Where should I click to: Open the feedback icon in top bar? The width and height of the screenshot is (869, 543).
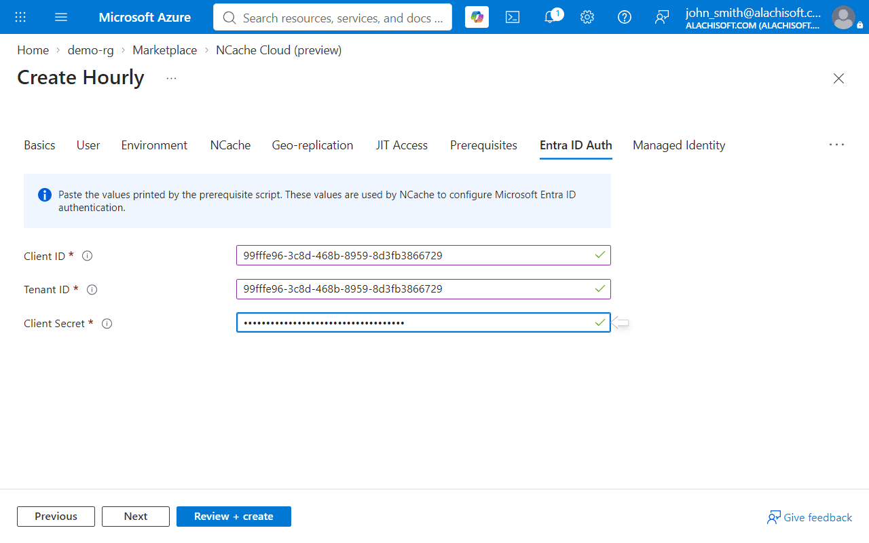[x=662, y=17]
